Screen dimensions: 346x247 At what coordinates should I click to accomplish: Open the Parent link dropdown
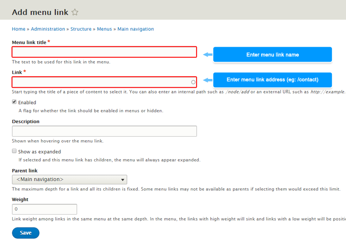(69, 180)
